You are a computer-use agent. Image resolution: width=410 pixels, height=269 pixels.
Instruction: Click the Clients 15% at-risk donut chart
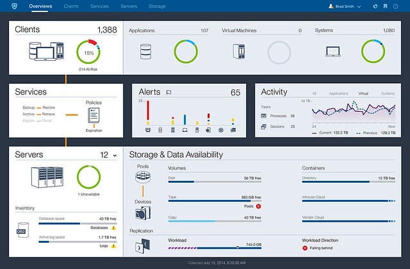(x=90, y=52)
